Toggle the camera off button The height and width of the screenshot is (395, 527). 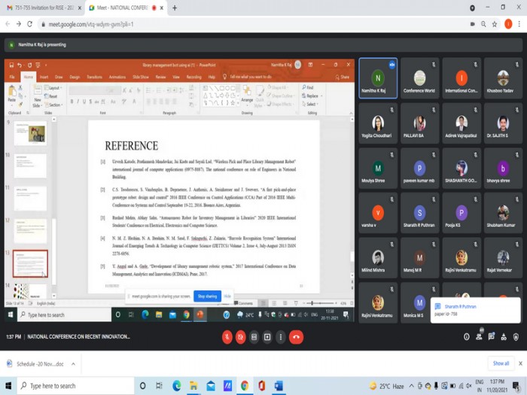[240, 337]
